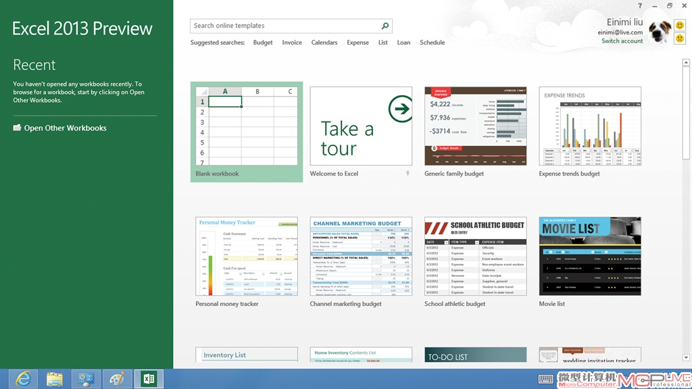Viewport: 692px width, 389px height.
Task: Open the touch keyboard taskbar icon
Action: tap(545, 379)
